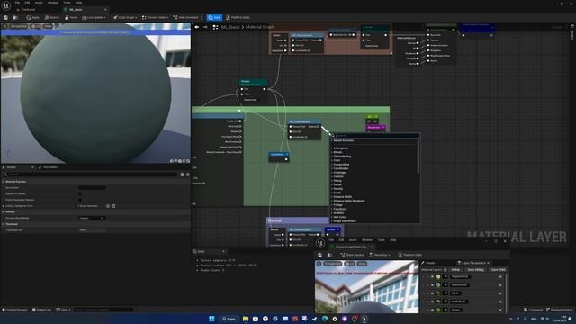The width and height of the screenshot is (576, 324).
Task: Open the Lit view mode dropdown in main viewport
Action: (35, 26)
